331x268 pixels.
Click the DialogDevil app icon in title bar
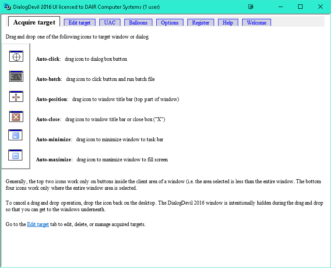tap(7, 7)
